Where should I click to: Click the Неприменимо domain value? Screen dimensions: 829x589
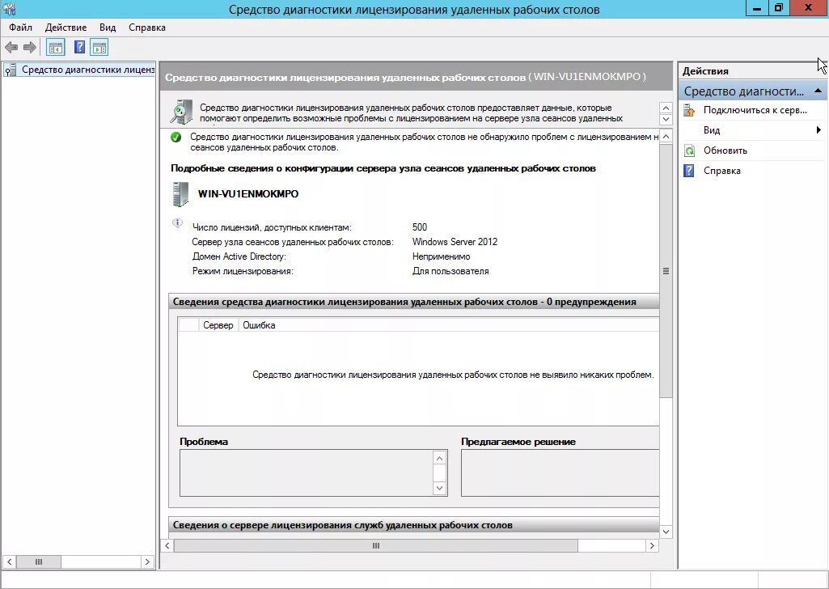441,256
